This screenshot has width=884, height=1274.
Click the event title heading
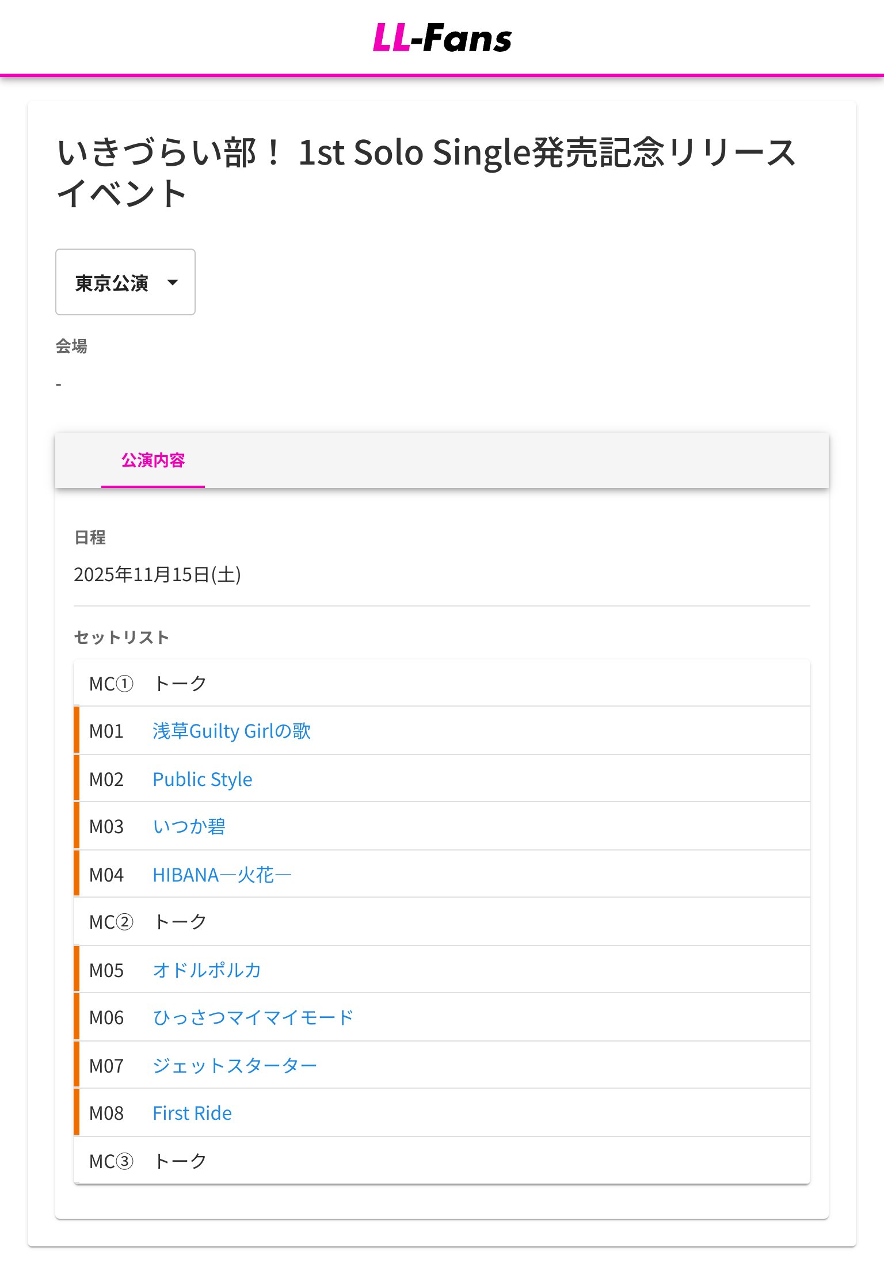[426, 173]
